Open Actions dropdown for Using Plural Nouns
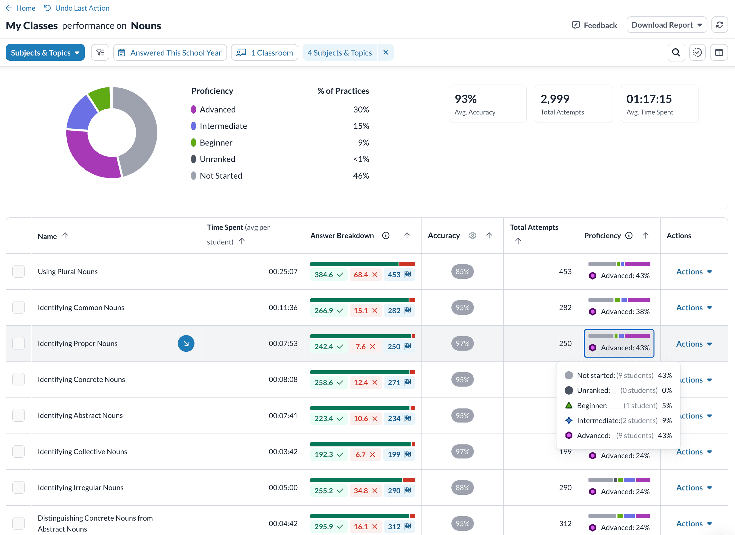735x535 pixels. [x=694, y=272]
